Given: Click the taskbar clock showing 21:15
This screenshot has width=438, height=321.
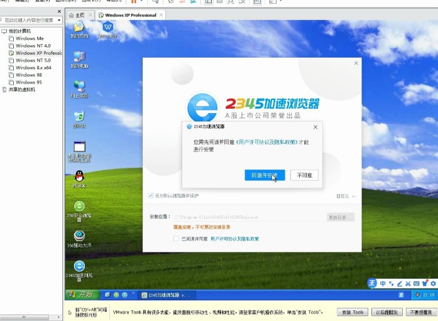Looking at the screenshot, I should tap(429, 295).
